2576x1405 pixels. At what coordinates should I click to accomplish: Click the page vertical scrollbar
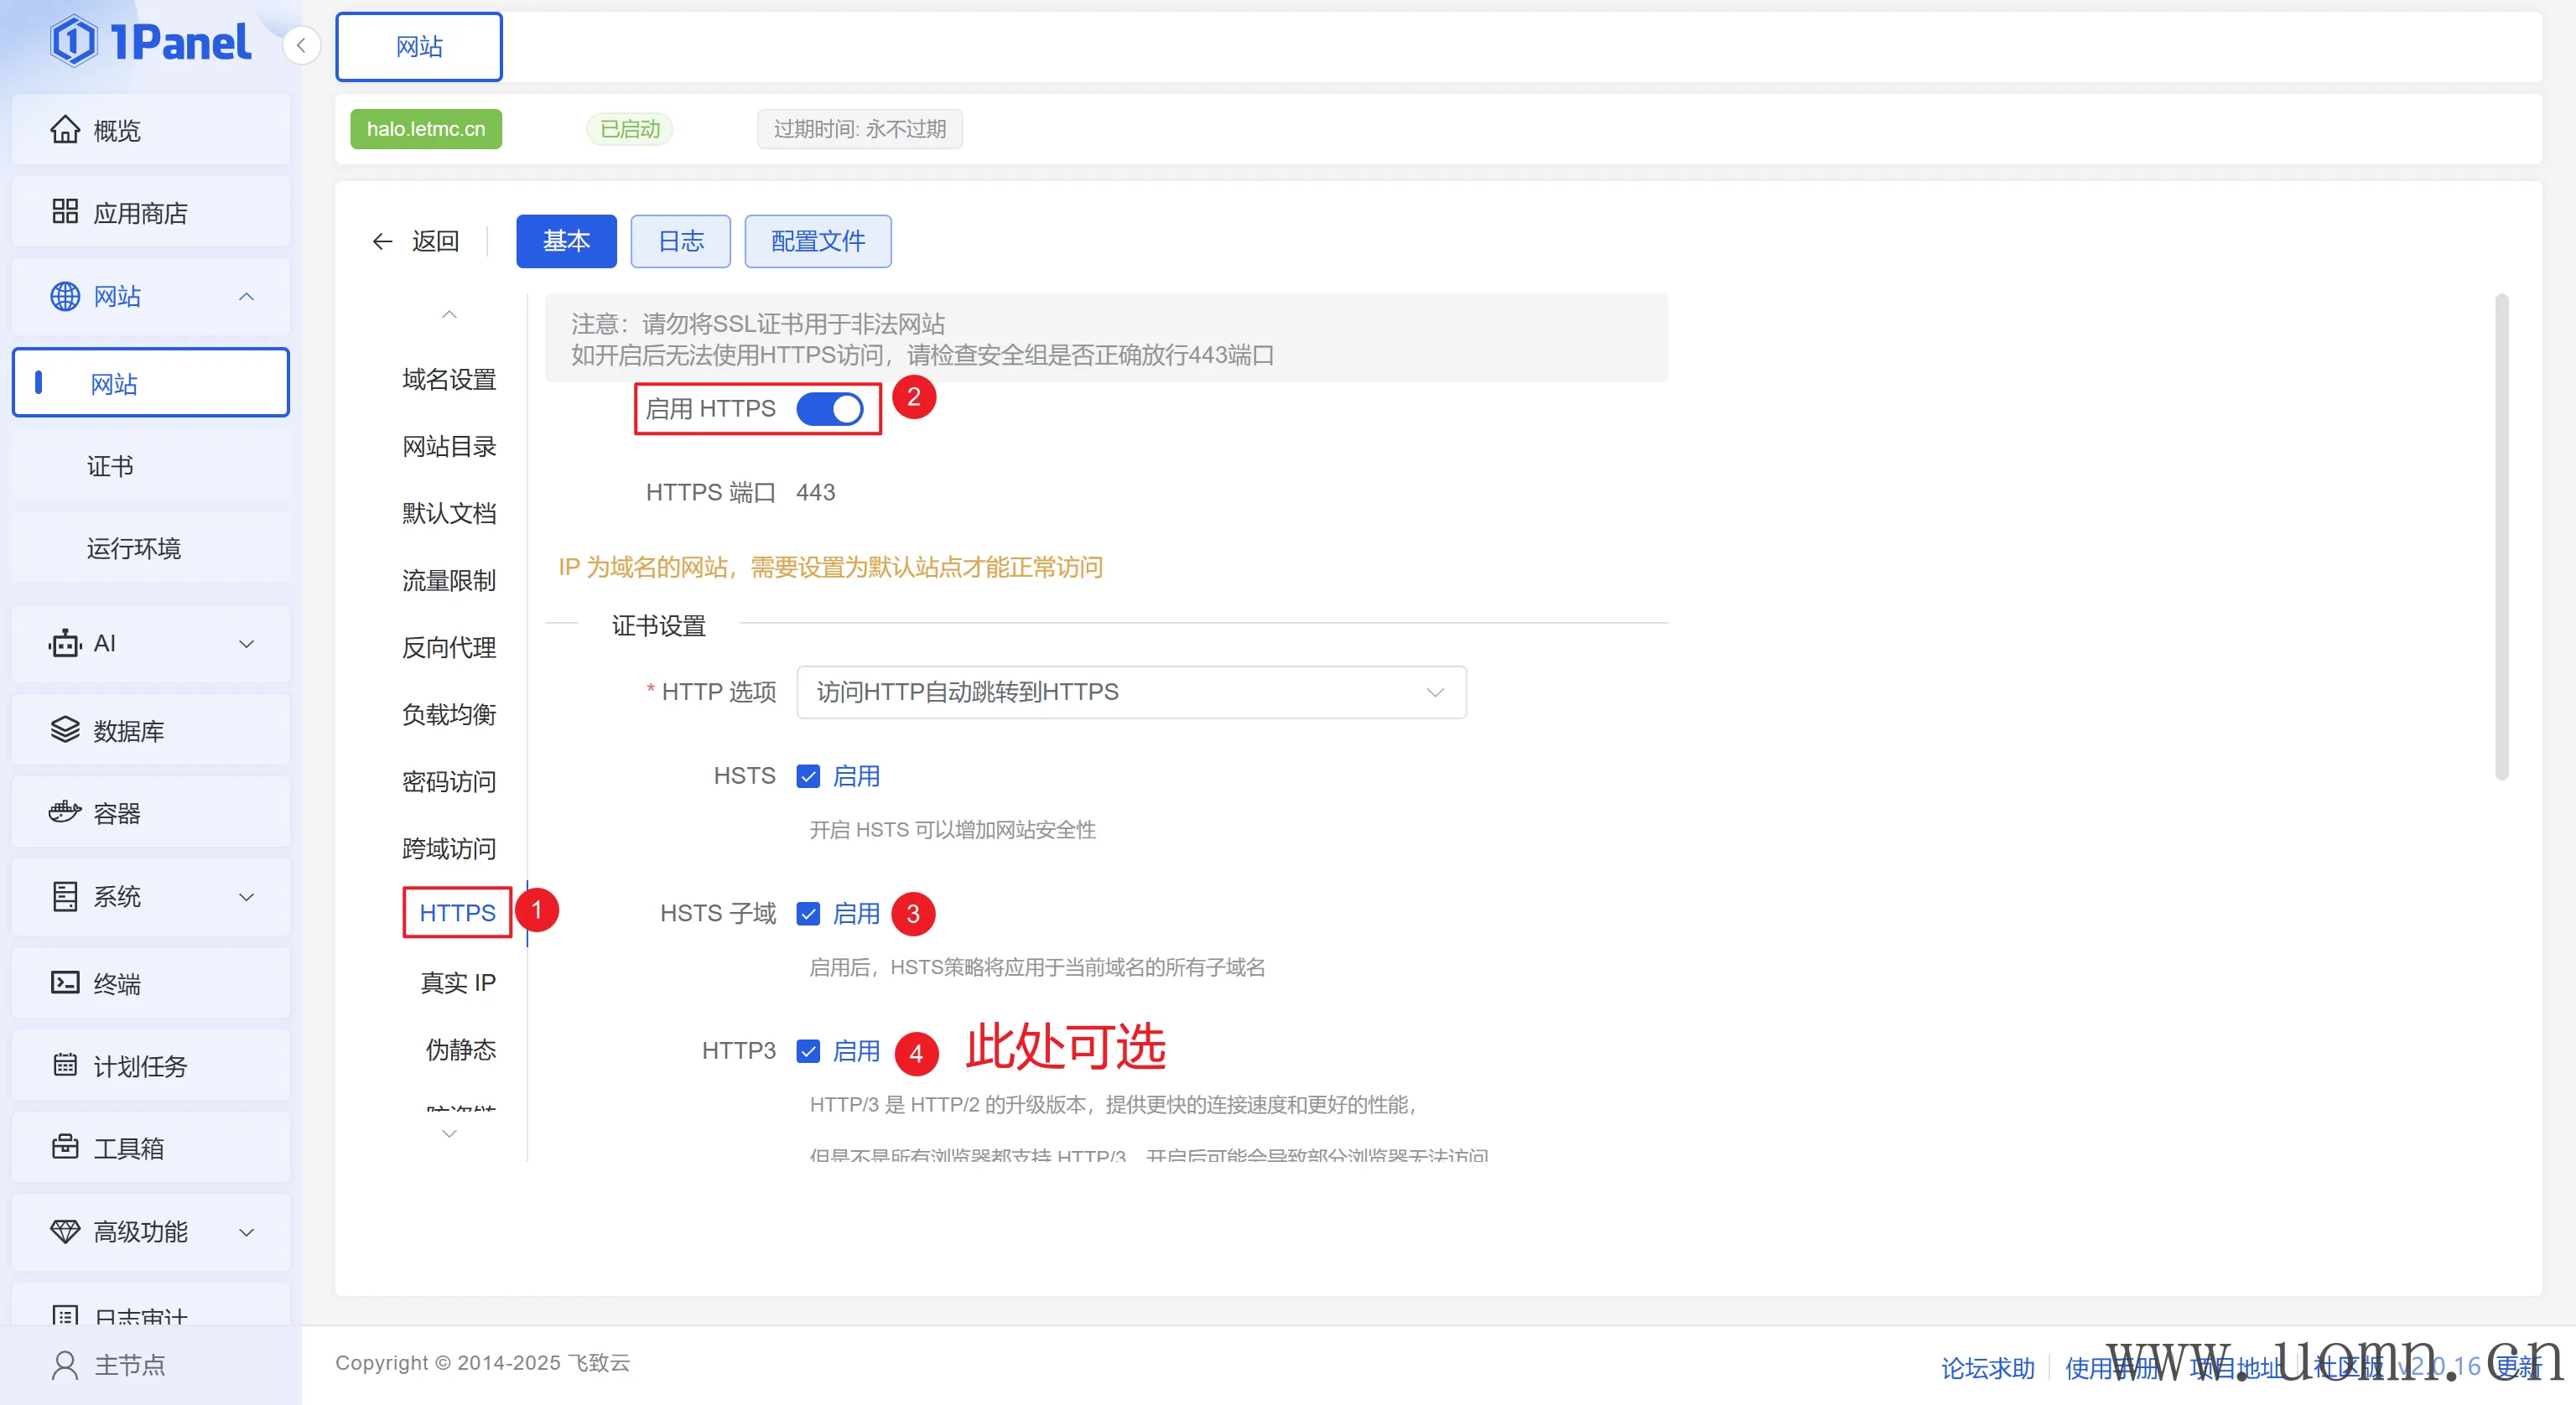[2501, 537]
